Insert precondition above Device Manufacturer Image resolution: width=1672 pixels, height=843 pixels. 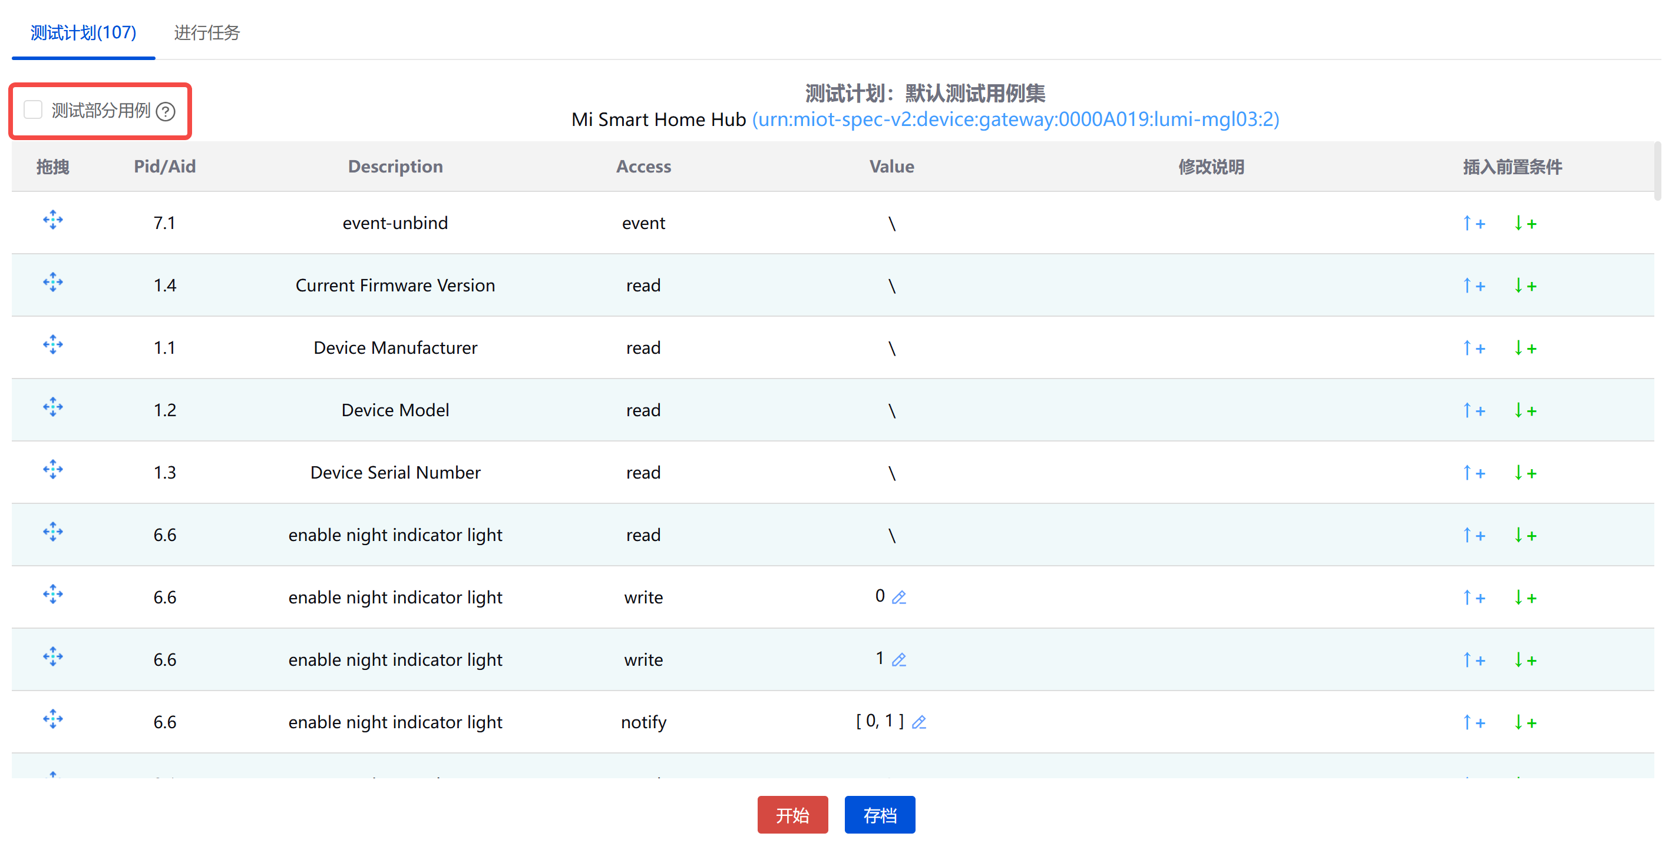(x=1473, y=347)
